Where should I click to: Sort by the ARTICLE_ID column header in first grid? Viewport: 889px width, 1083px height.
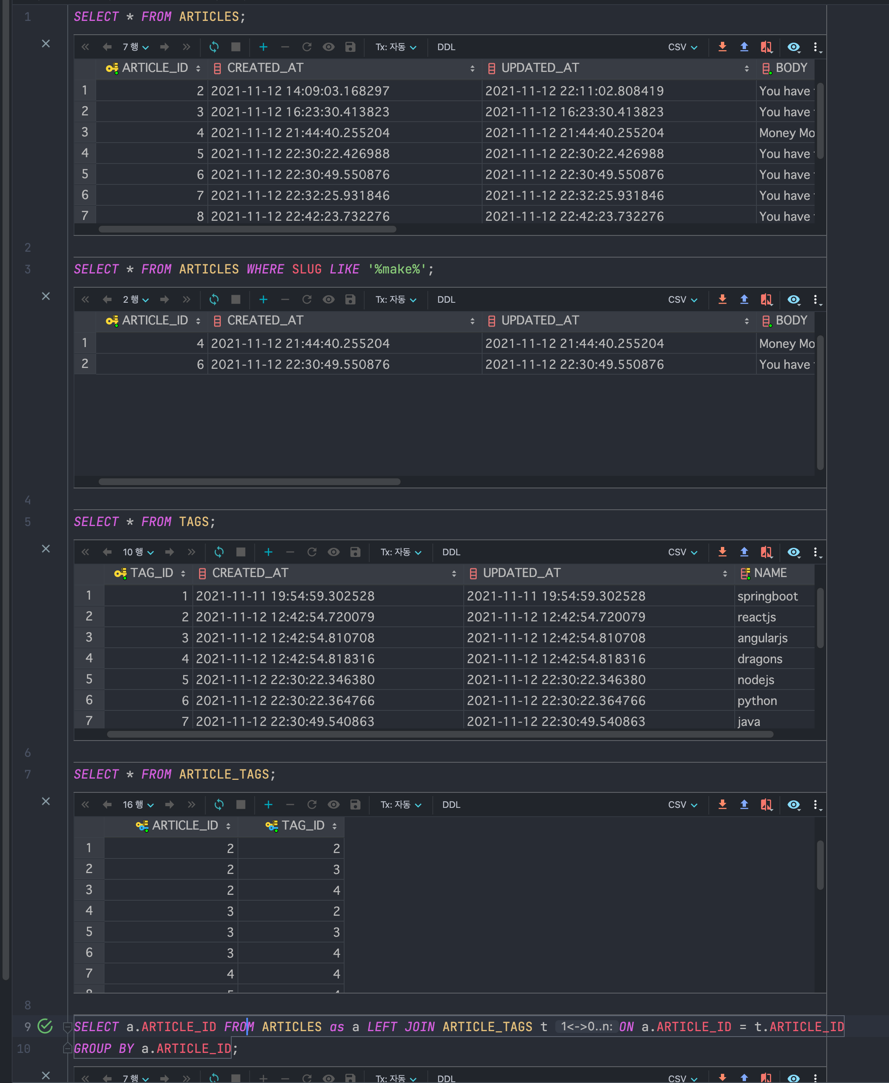pos(154,68)
